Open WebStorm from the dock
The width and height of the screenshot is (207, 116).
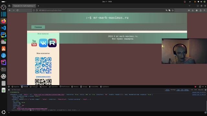(4, 35)
